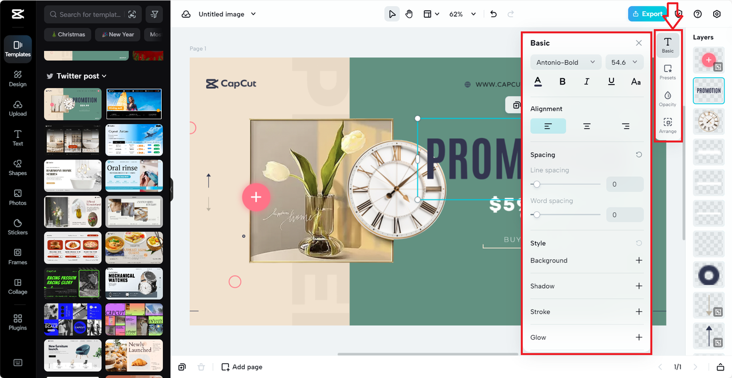Open the canvas layout dropdown
This screenshot has height=378, width=732.
[x=431, y=14]
